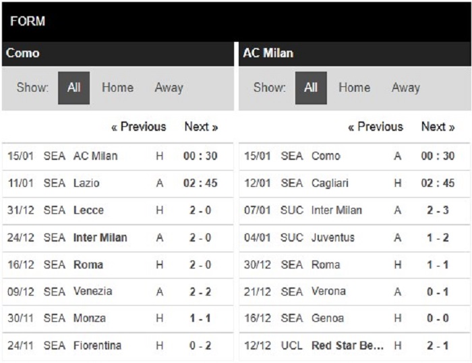Open the Red Star Be... UCL match
Viewport: 472px width, 363px height.
[355, 346]
